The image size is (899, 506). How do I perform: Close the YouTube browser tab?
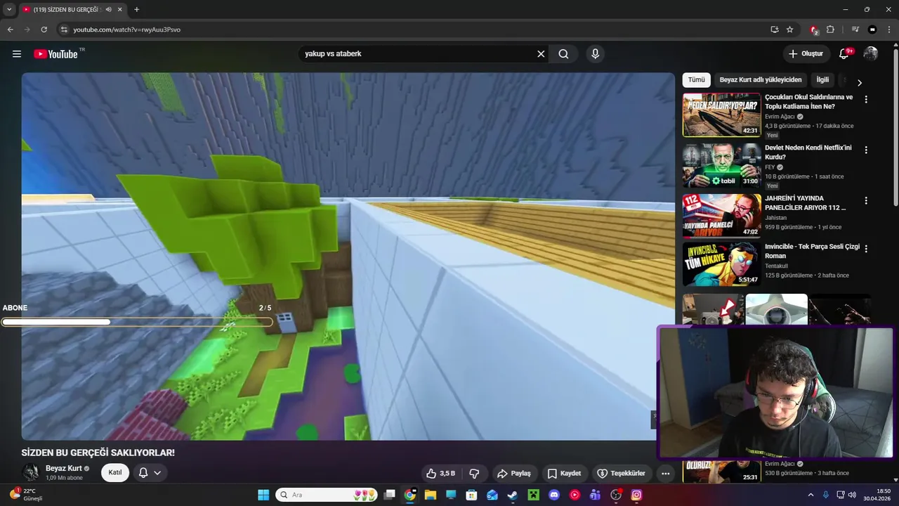(120, 10)
